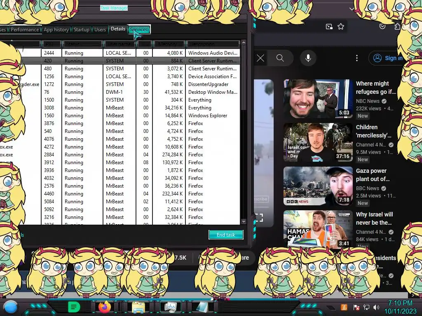Open the App history tab

click(56, 30)
